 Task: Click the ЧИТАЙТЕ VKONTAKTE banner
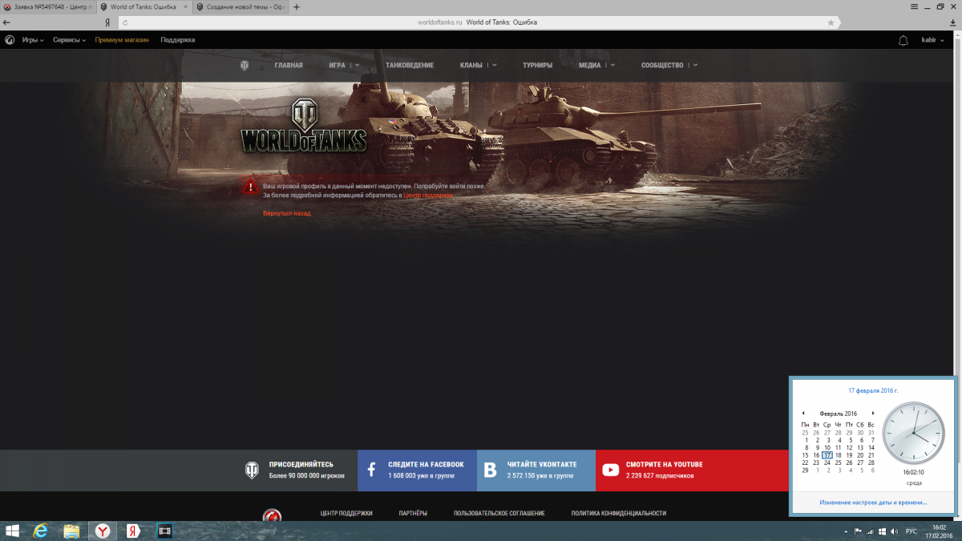click(x=536, y=470)
